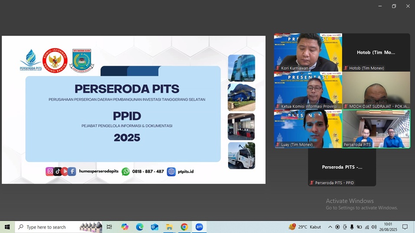Click the Komisi Informasi Provinsi Banten logo
Viewport: 415px width, 233px height.
point(55,61)
